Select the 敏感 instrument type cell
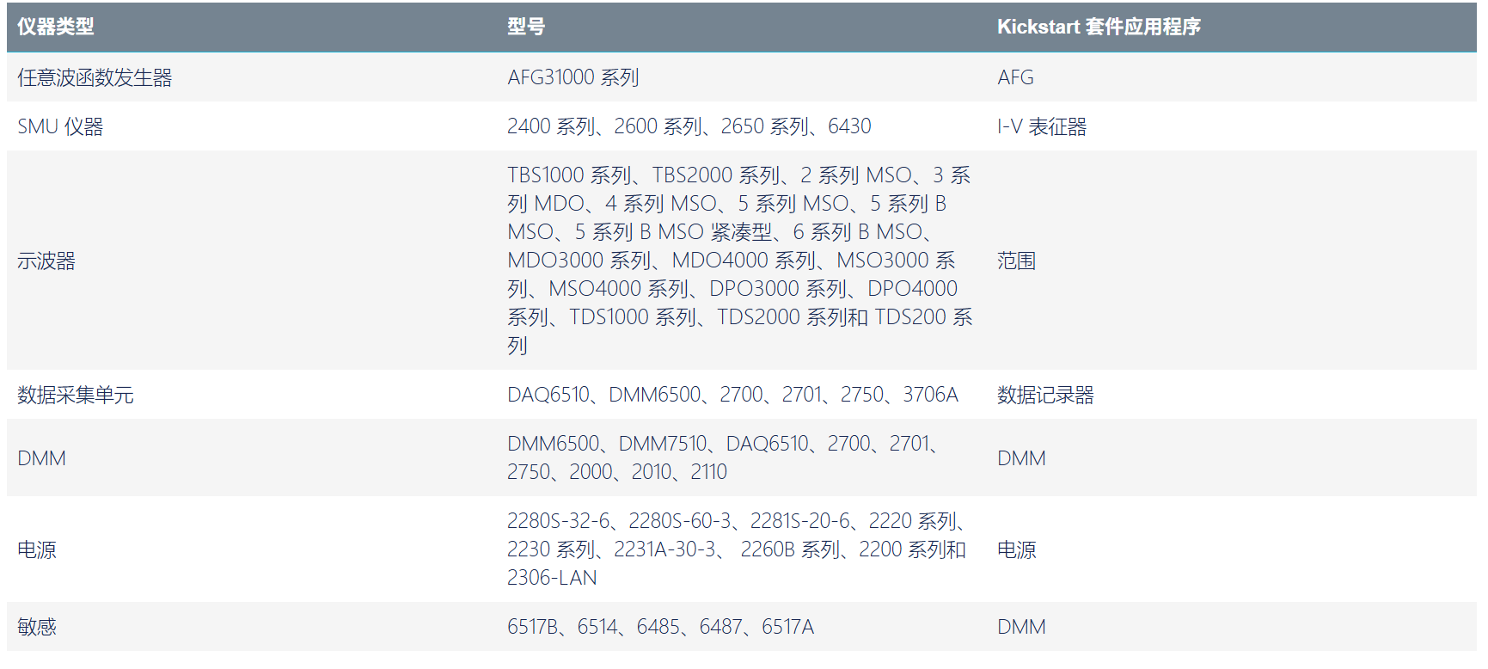The height and width of the screenshot is (669, 1488). pyautogui.click(x=37, y=627)
